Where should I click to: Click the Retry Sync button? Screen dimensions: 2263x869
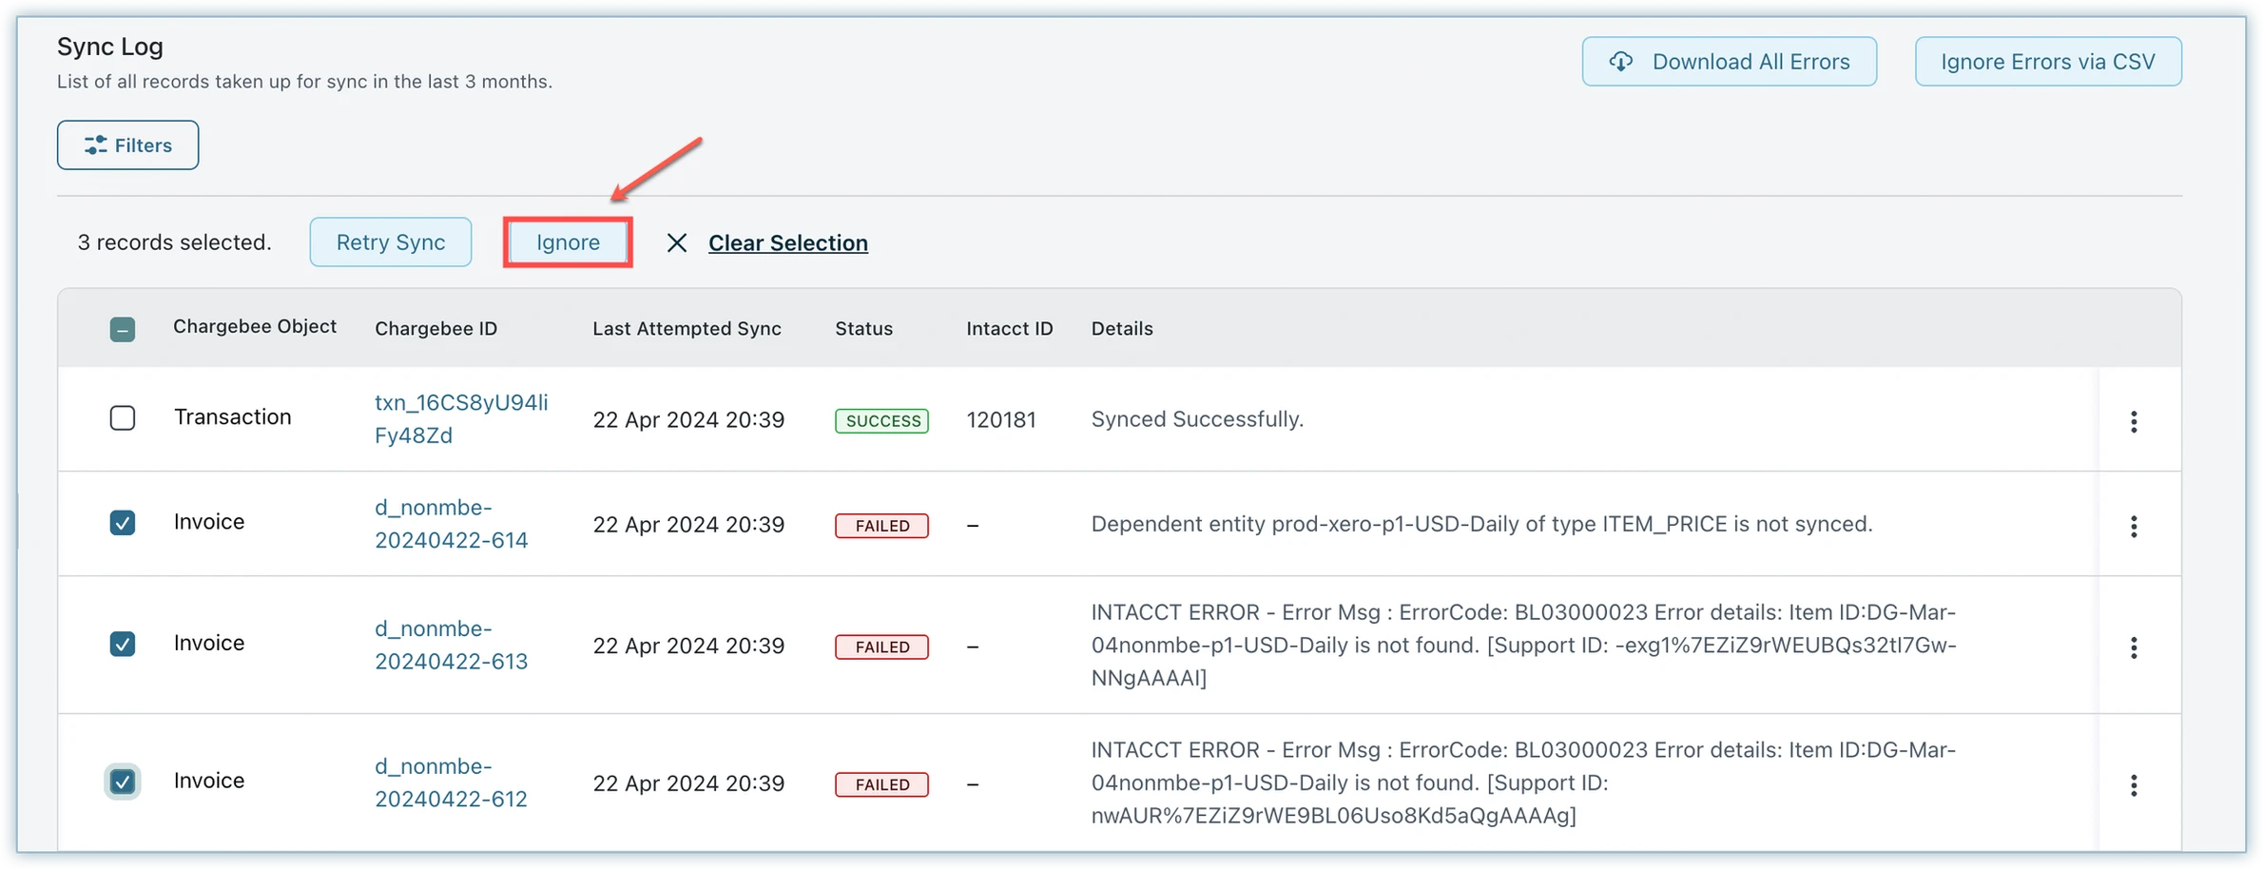[390, 242]
